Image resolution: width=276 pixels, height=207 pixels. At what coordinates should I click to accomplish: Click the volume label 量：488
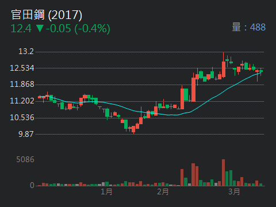[x=248, y=27]
